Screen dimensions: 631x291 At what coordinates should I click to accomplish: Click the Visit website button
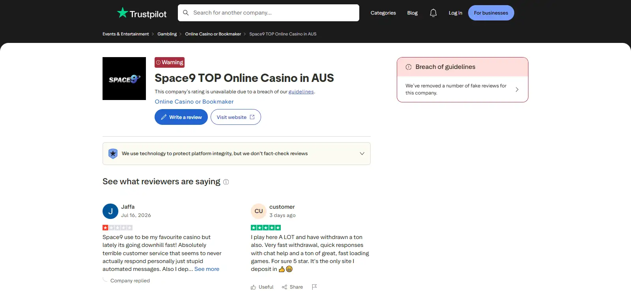[x=236, y=117]
